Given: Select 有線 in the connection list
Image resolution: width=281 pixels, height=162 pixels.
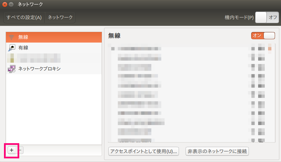Looking at the screenshot, I should point(54,48).
